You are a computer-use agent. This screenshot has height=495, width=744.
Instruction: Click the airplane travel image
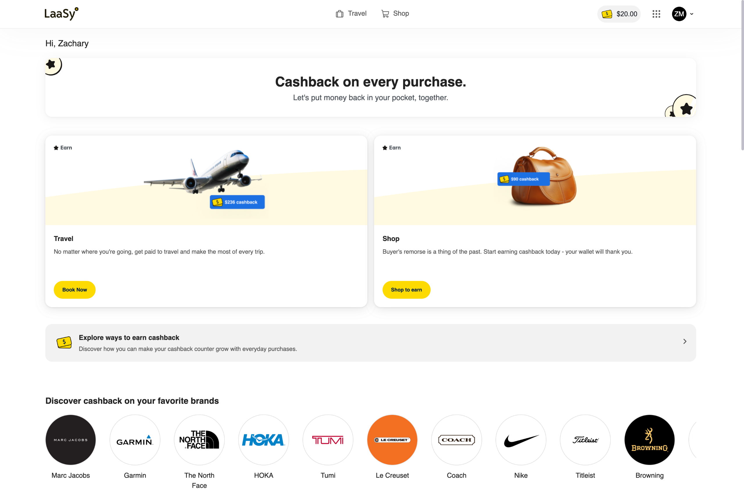point(202,172)
